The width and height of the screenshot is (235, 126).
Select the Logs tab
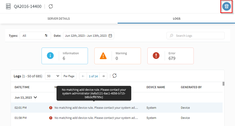(176, 19)
